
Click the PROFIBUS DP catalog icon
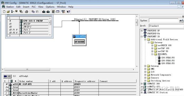tap(145, 31)
